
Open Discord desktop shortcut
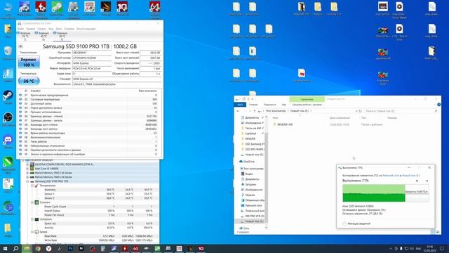pos(8,142)
